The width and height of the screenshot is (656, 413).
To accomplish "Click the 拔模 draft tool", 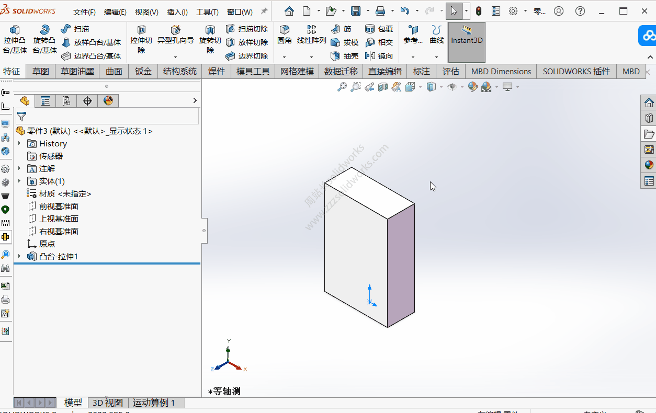I will click(344, 42).
